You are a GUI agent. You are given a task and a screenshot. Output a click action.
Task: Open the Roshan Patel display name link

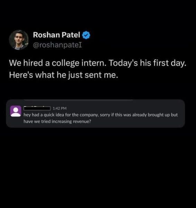click(56, 35)
